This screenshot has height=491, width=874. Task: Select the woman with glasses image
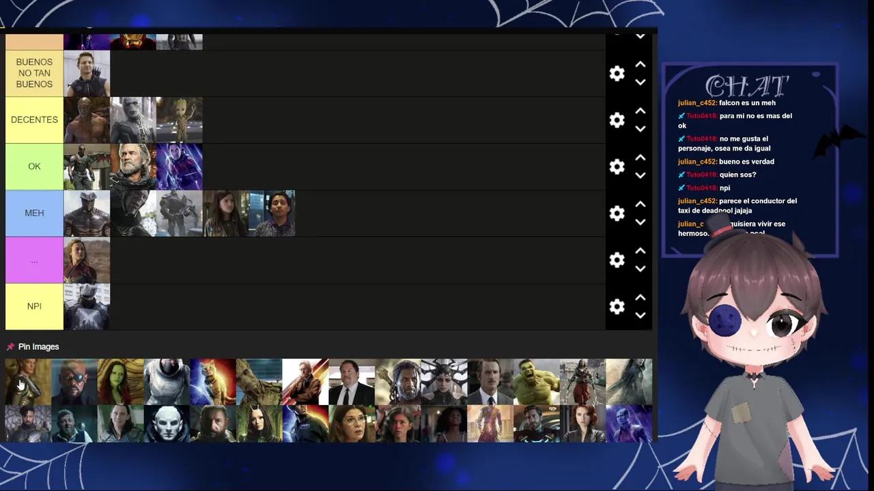point(352,423)
